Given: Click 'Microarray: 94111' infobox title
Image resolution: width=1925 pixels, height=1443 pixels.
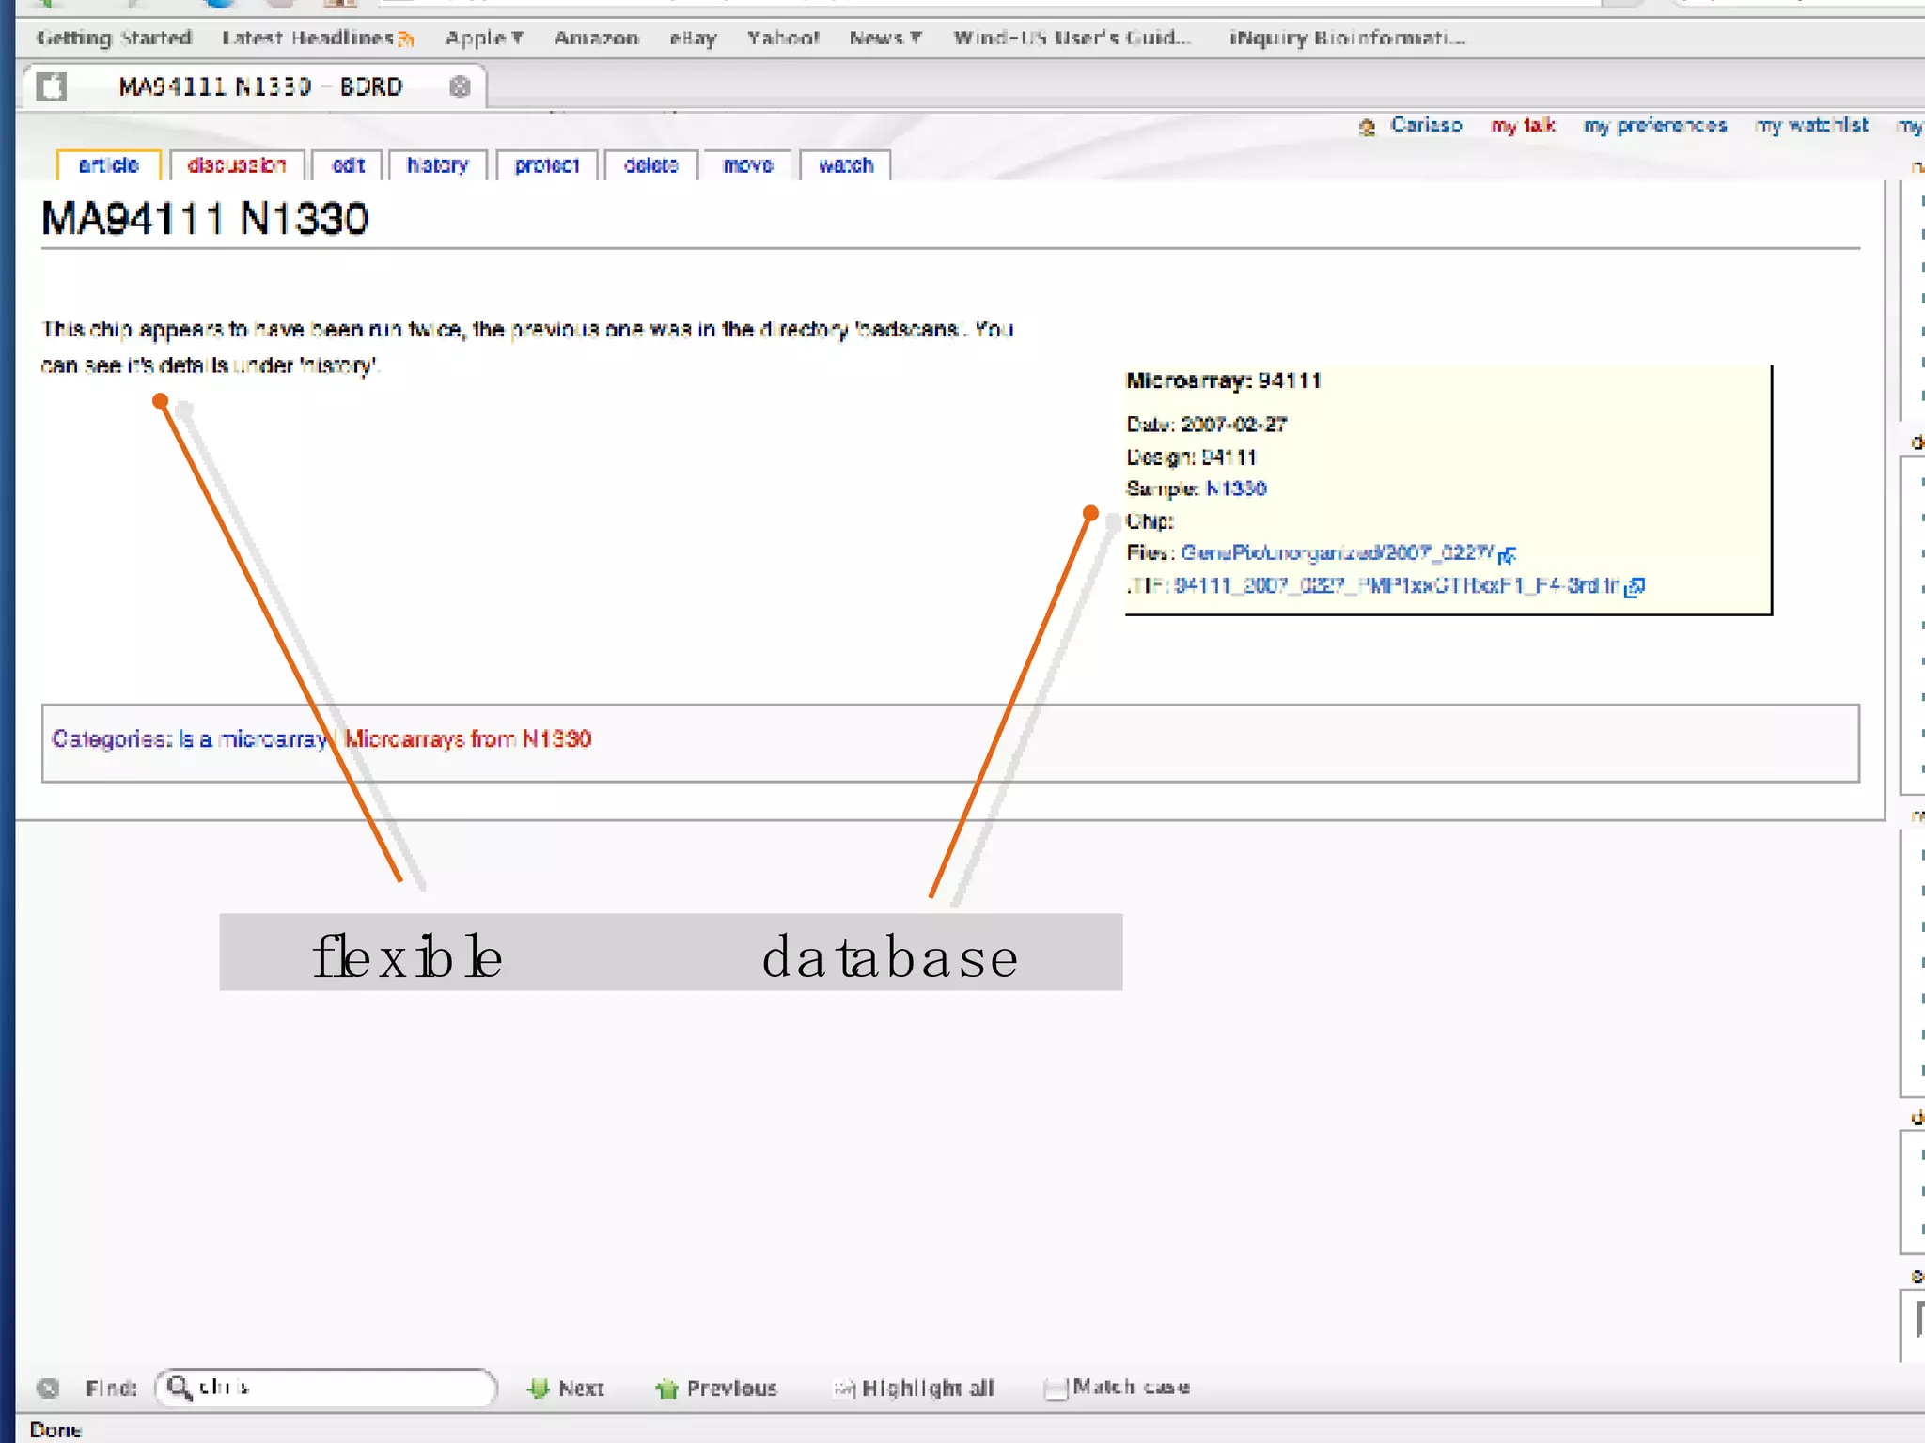Looking at the screenshot, I should 1224,380.
